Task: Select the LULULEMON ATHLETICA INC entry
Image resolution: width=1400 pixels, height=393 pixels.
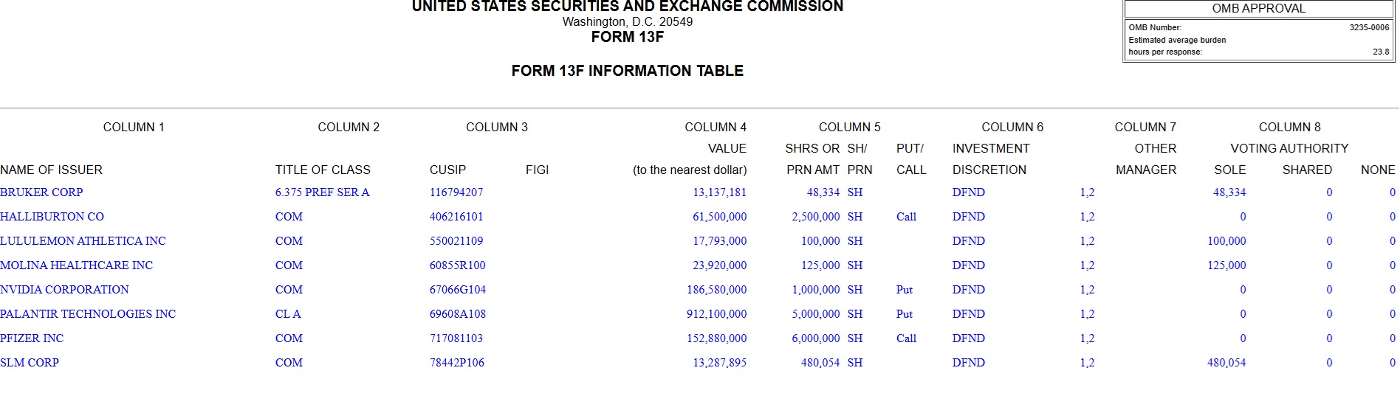Action: pyautogui.click(x=83, y=241)
